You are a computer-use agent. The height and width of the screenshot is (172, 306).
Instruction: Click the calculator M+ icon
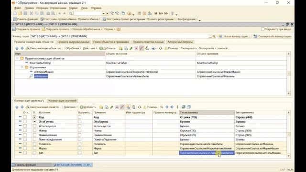161,13
